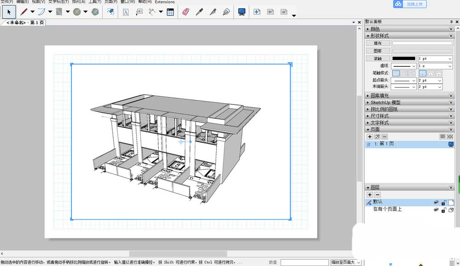
Task: Open the 工具(T) menu
Action: click(x=95, y=2)
